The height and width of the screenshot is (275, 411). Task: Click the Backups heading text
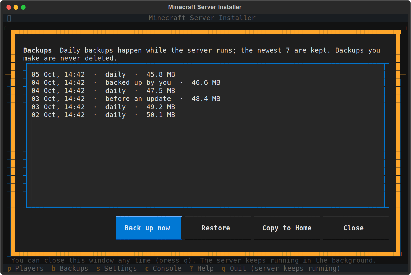37,50
